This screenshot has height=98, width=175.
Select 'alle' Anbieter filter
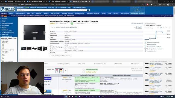click(x=66, y=71)
